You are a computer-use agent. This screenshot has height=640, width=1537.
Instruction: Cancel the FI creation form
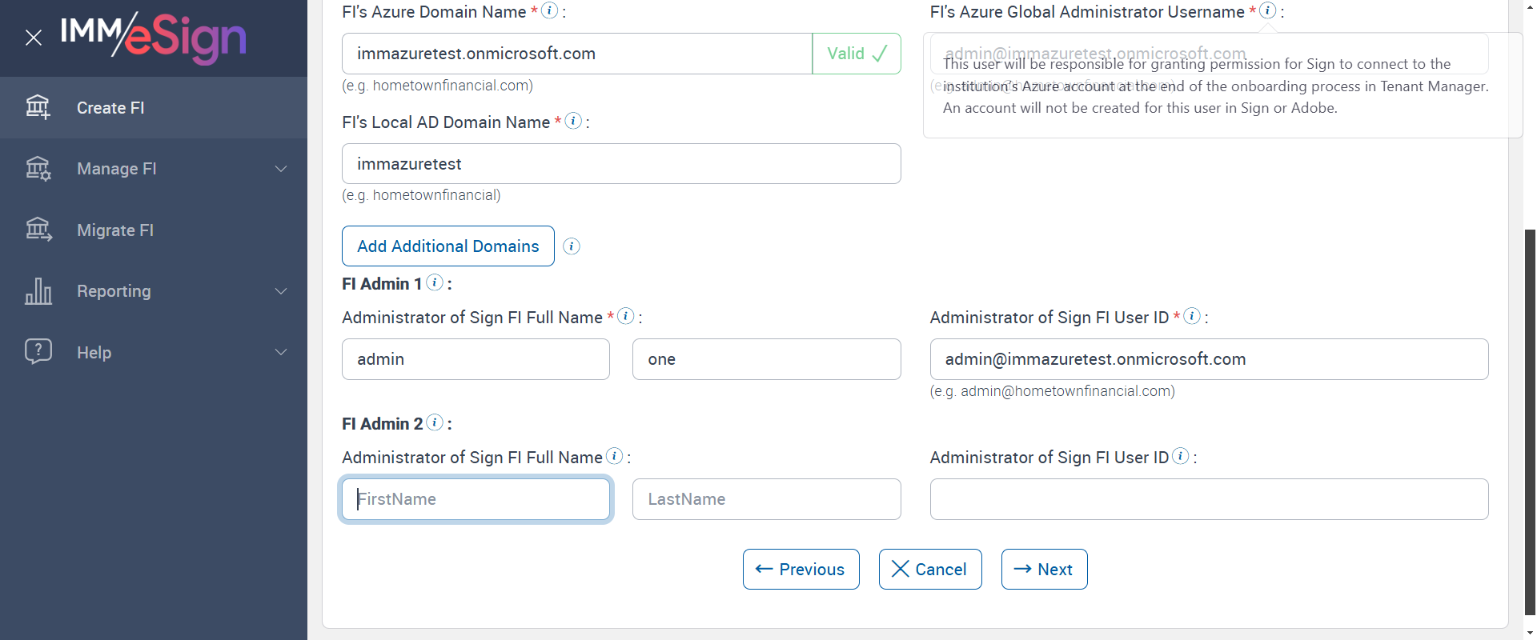(x=929, y=570)
